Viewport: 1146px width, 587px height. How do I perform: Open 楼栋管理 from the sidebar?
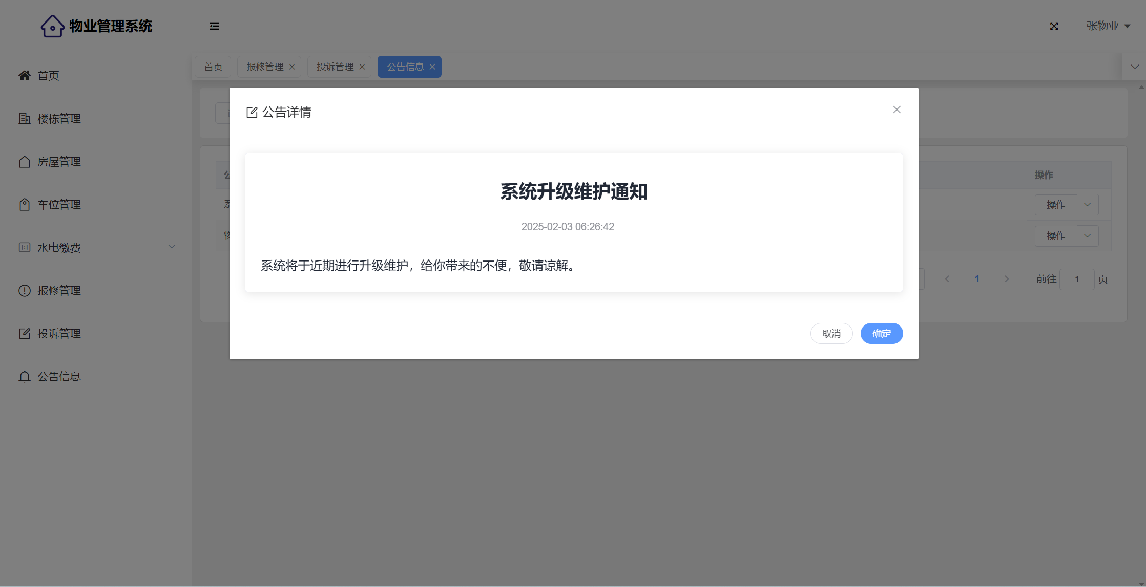(x=59, y=119)
